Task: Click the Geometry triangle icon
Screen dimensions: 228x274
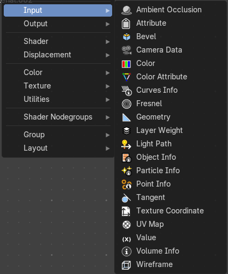Action: pyautogui.click(x=127, y=117)
